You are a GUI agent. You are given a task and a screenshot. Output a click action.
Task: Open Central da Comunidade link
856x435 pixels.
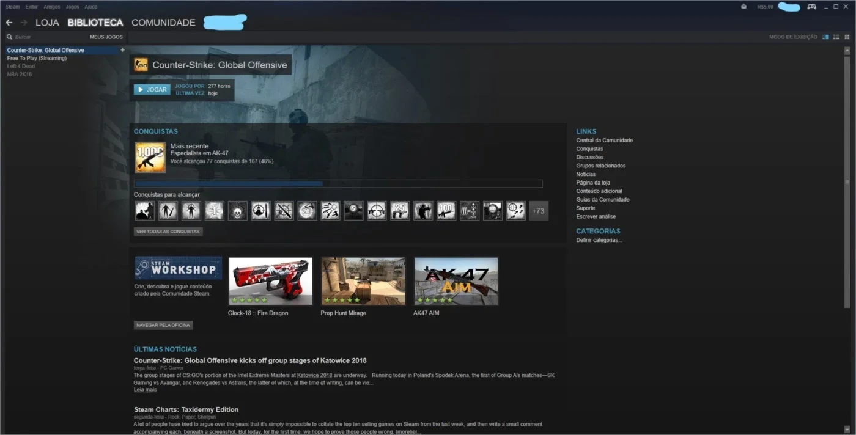pos(604,141)
